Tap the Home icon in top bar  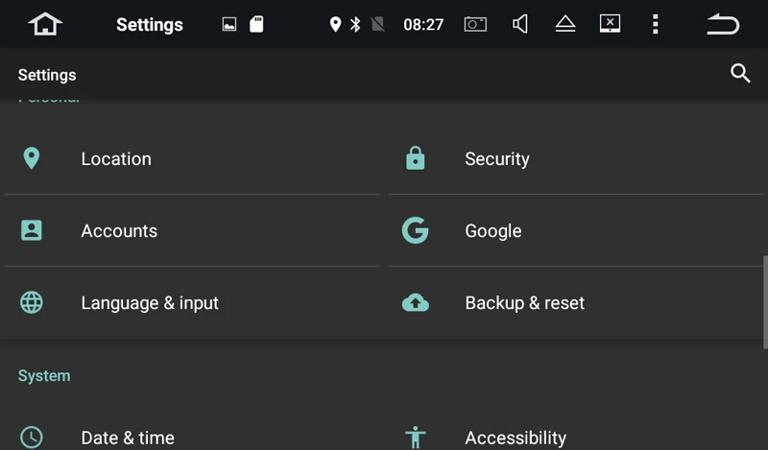point(45,24)
